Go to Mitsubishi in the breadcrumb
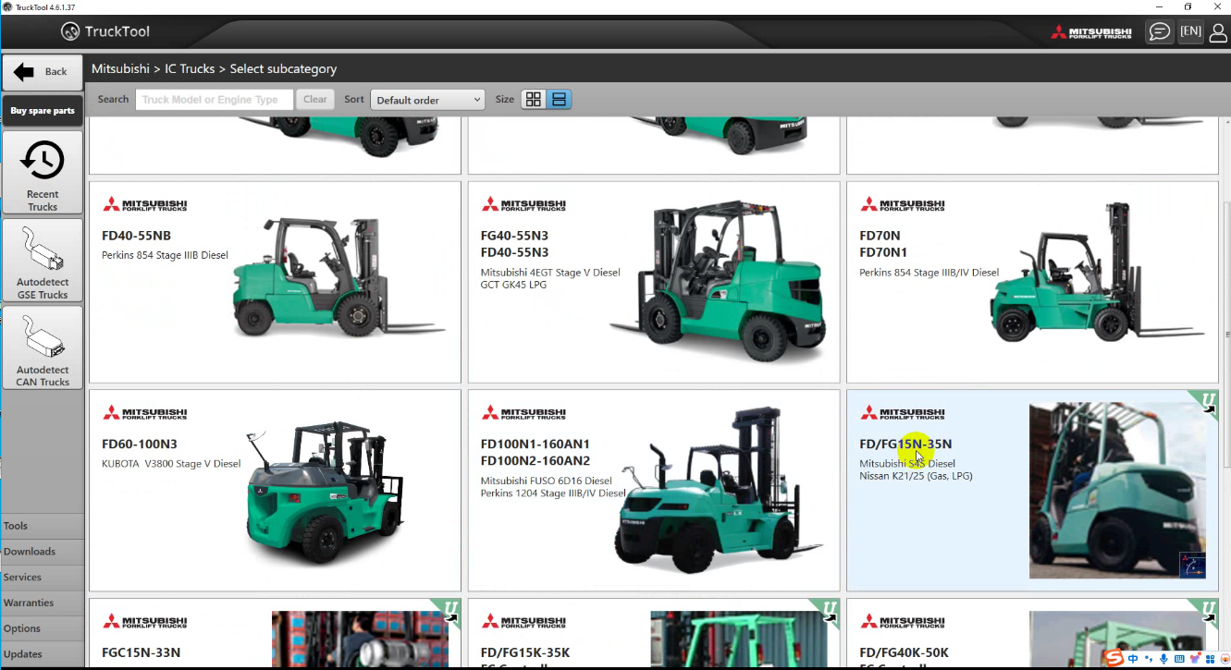 coord(120,69)
